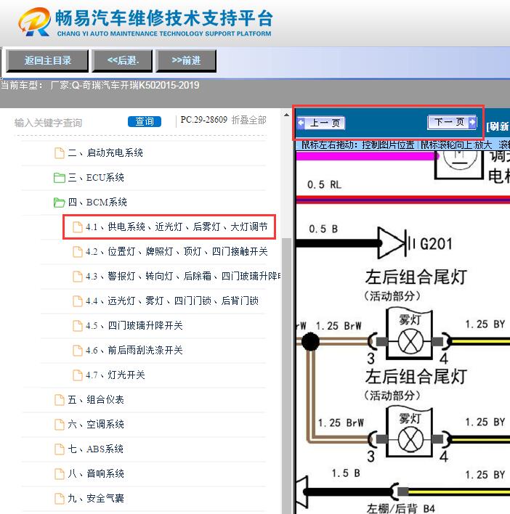Open 六、空调系统 tree item
510x514 pixels.
click(96, 424)
